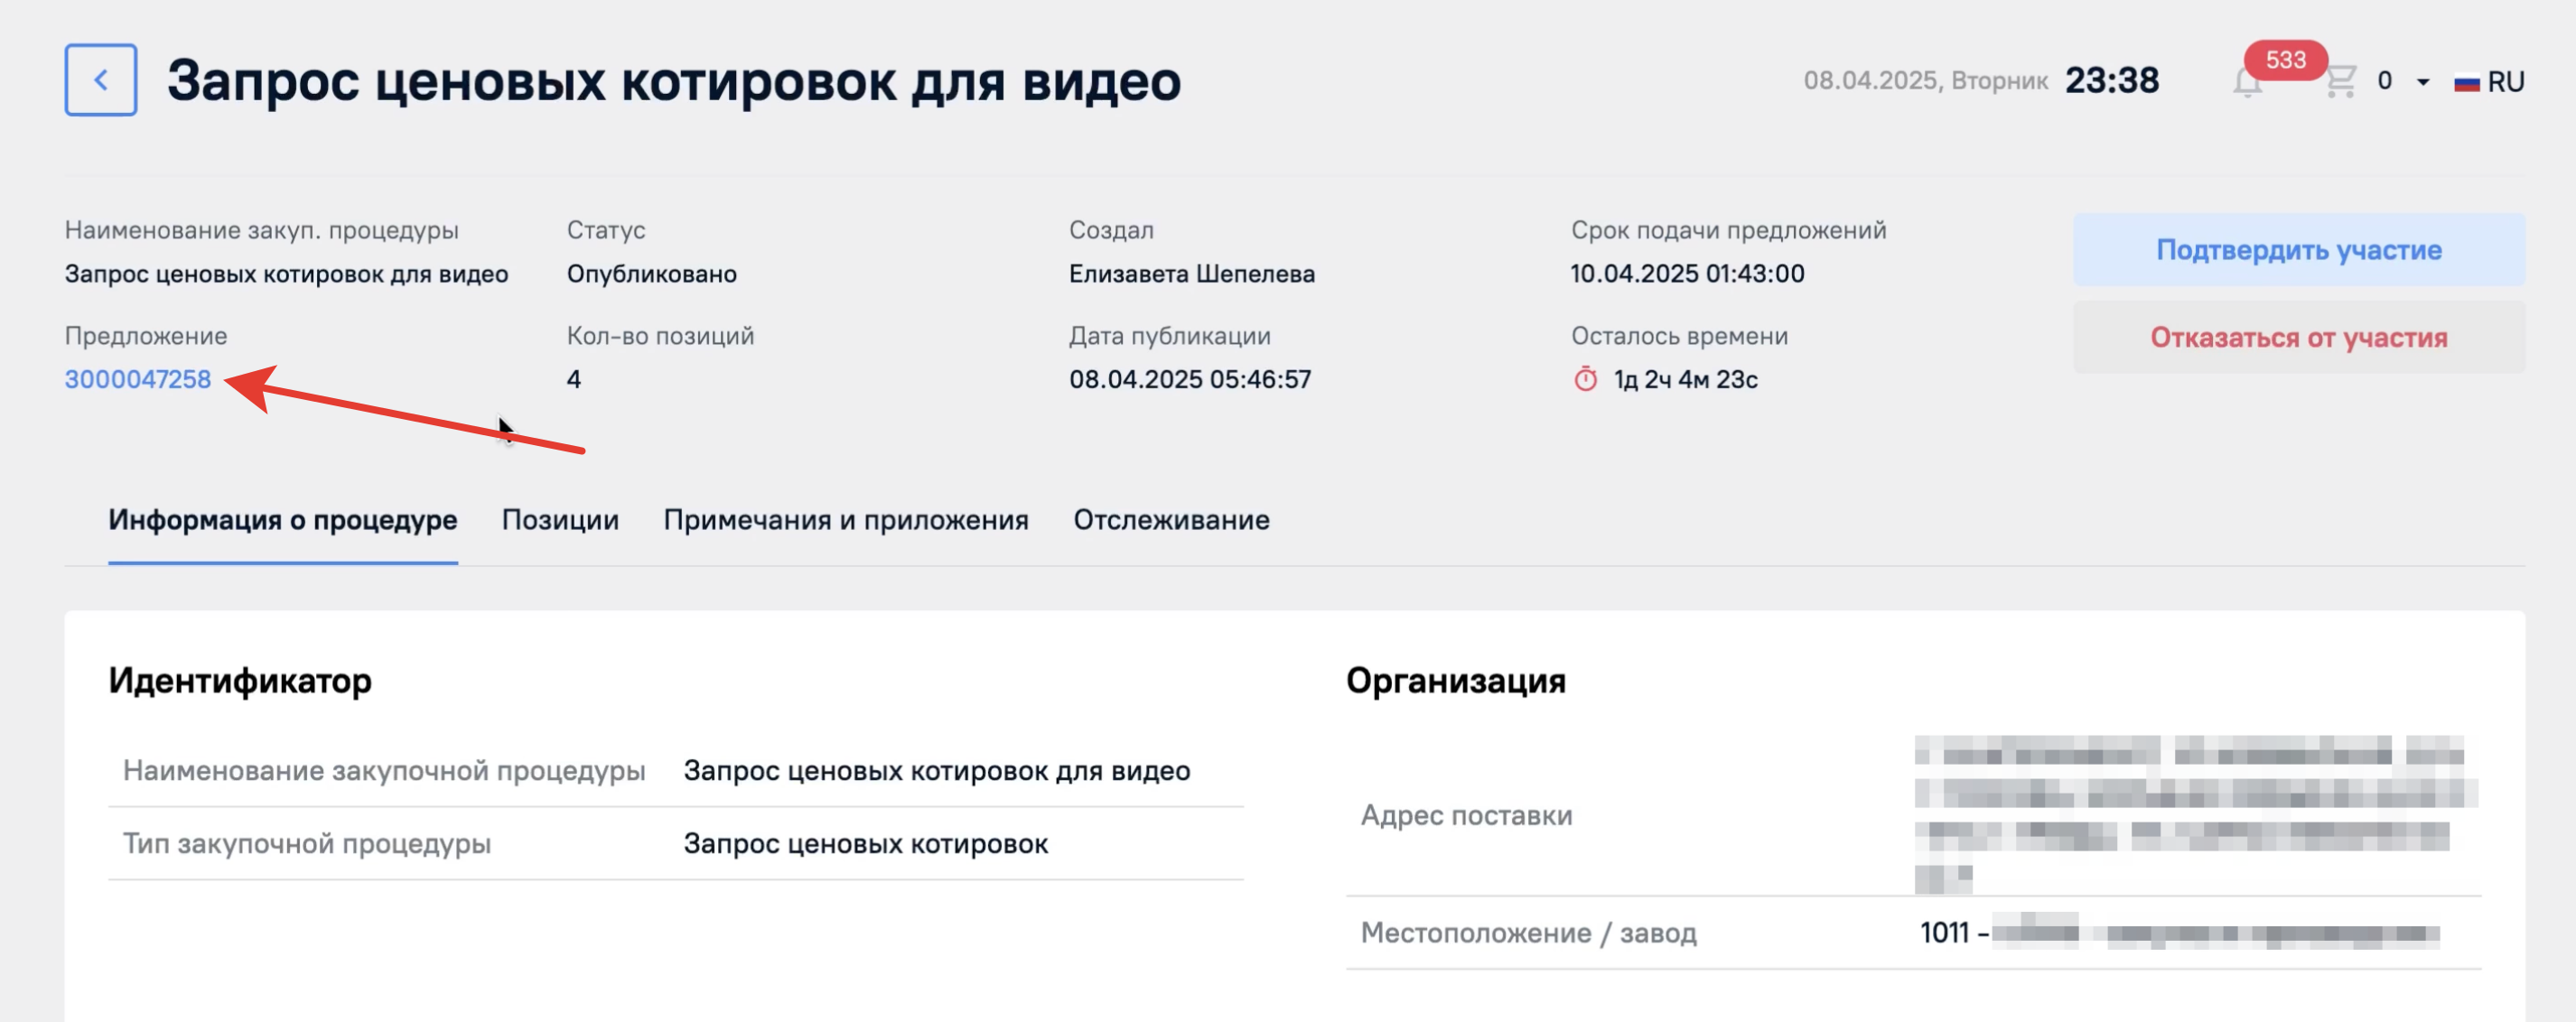2576x1022 pixels.
Task: Click the 533 notification count badge
Action: click(x=2285, y=60)
